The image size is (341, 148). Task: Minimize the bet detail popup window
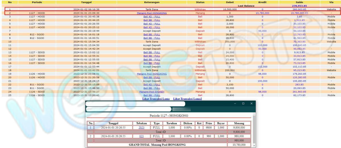235,104
